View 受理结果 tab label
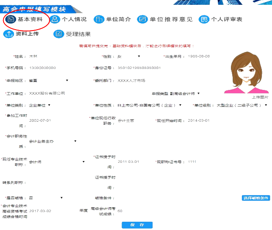 tap(78, 34)
